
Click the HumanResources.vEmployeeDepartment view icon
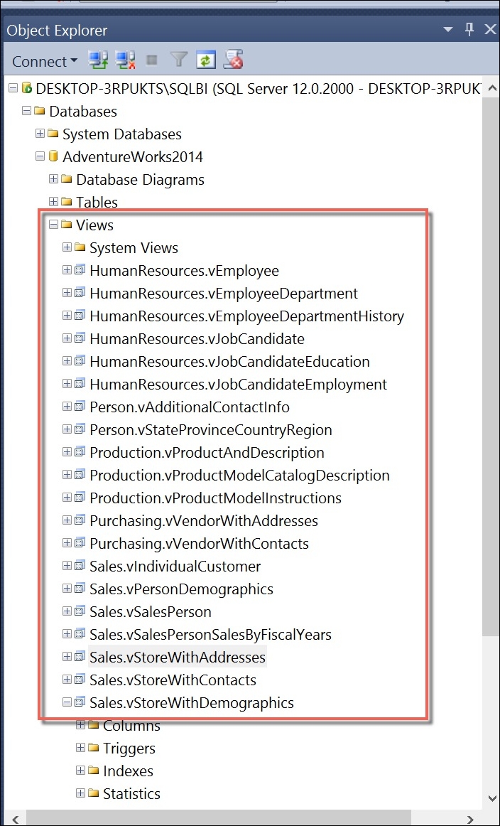(79, 293)
